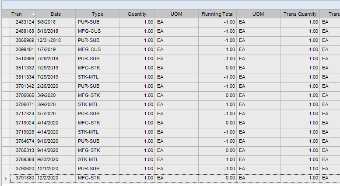Click the date 12/1/2020
This screenshot has height=186, width=340.
click(48, 169)
